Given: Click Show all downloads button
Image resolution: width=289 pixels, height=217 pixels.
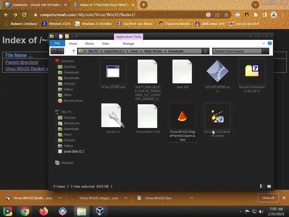Looking at the screenshot, I should (x=268, y=198).
